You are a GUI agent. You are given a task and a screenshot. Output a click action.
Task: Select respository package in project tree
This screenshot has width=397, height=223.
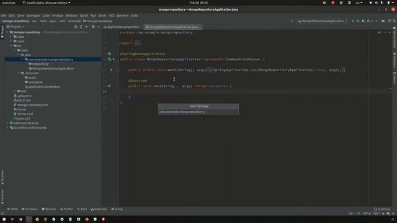(40, 64)
